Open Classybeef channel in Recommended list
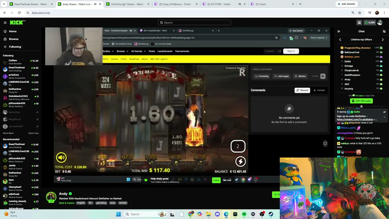The height and width of the screenshot is (219, 389). coord(21,188)
